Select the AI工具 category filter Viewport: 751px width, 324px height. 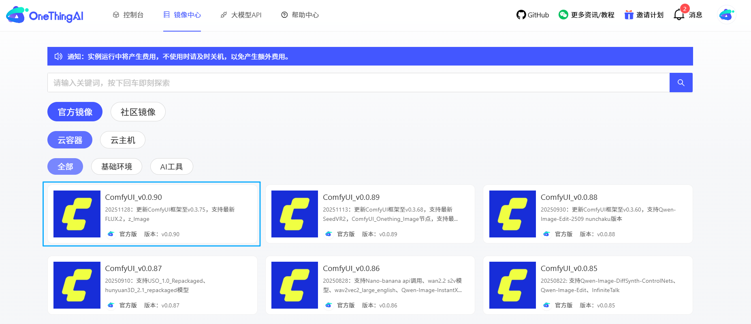pos(171,167)
